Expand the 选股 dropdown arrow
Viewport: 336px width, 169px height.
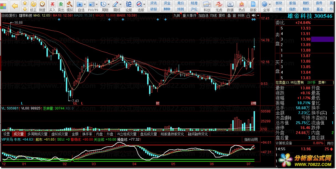pos(144,4)
